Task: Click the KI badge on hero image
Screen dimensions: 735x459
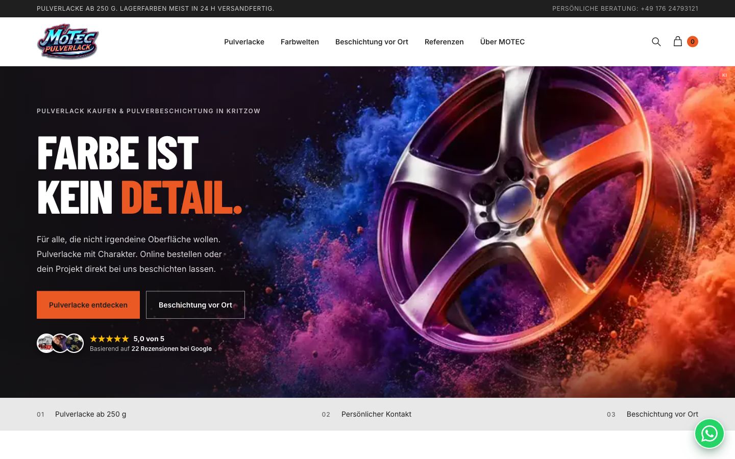Action: point(724,75)
